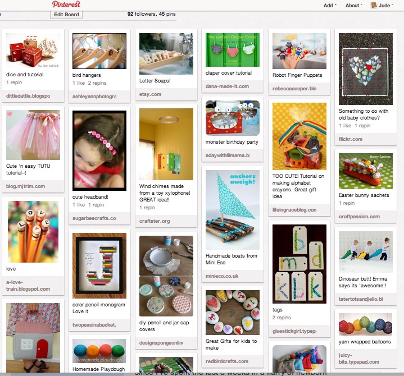Visit the flickr.com source link
The height and width of the screenshot is (376, 404).
point(351,139)
